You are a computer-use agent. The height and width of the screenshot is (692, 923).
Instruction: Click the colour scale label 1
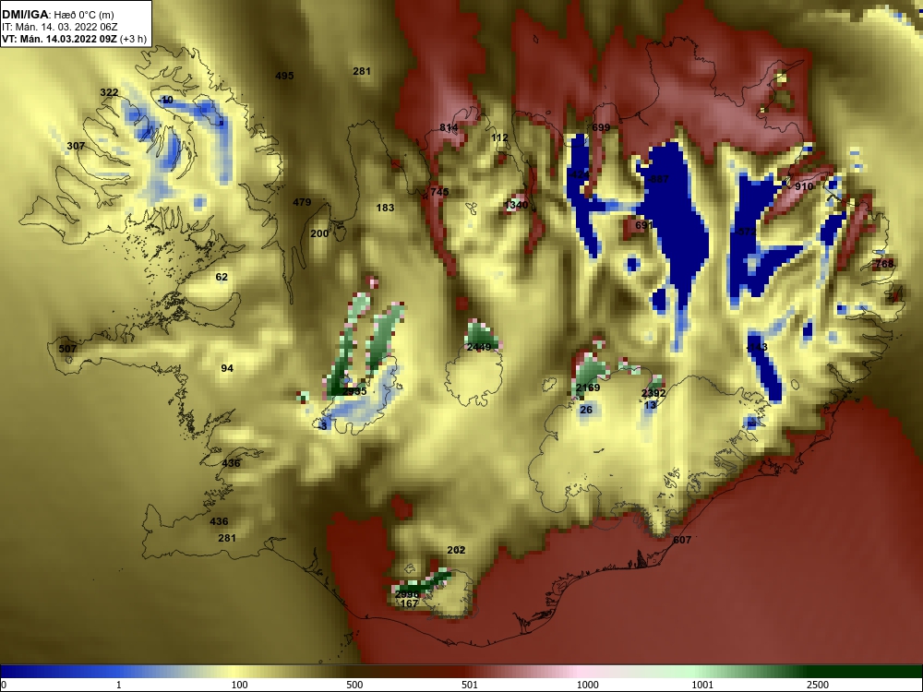tap(119, 685)
